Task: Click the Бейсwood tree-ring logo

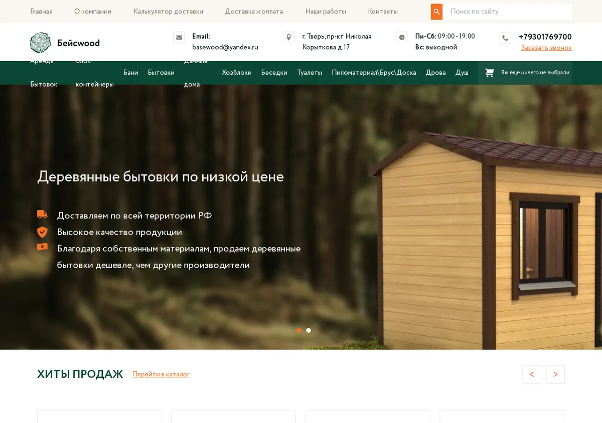Action: tap(40, 43)
